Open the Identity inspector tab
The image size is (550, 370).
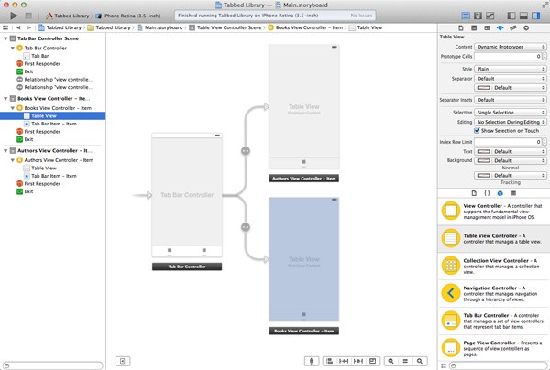[487, 28]
